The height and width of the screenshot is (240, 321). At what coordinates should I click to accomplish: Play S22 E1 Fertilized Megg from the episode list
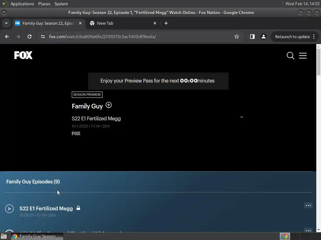click(x=9, y=208)
